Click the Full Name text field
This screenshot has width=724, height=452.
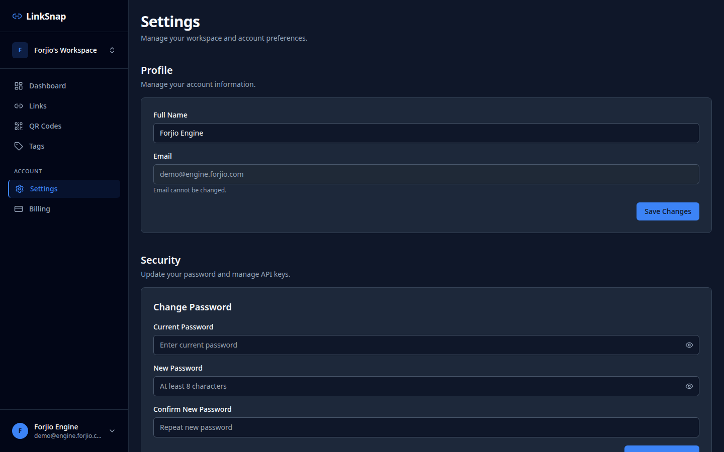426,133
